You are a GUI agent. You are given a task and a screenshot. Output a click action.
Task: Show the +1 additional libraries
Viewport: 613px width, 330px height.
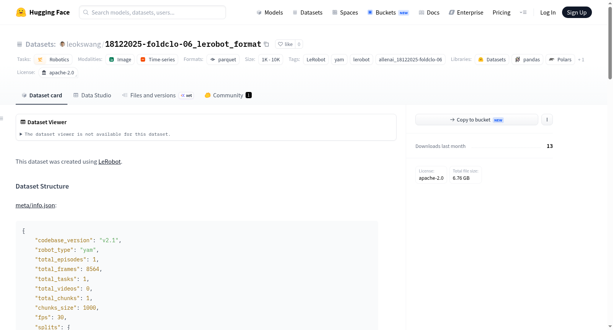pos(581,59)
